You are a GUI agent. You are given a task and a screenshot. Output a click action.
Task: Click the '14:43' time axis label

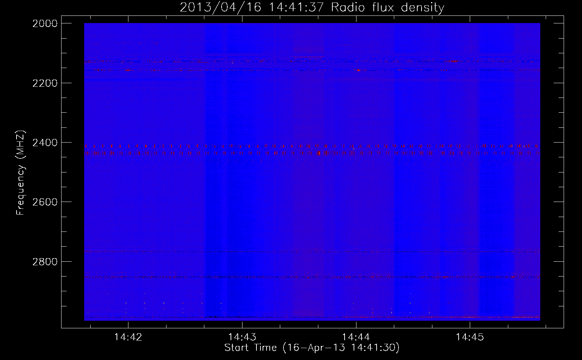242,337
